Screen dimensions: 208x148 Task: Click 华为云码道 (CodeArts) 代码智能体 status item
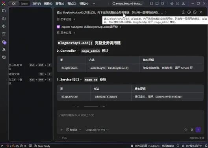152,146
